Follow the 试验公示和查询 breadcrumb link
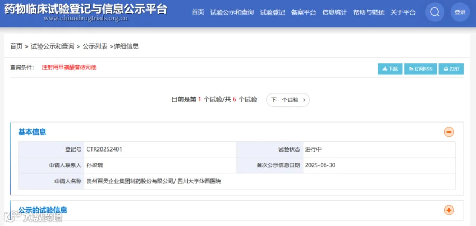The height and width of the screenshot is (226, 476). [52, 46]
